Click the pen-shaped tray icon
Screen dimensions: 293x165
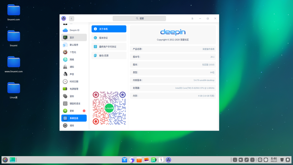[x=246, y=160]
